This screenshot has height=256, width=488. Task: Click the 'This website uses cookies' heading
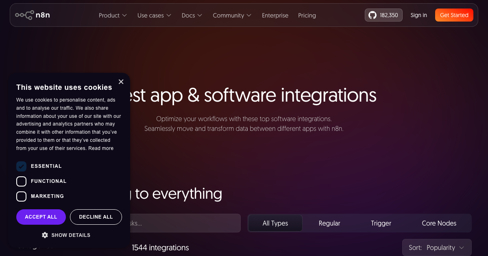pos(64,87)
